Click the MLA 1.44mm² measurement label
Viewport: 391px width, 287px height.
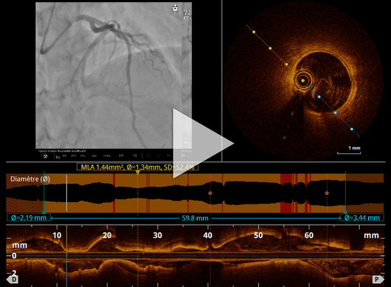137,167
